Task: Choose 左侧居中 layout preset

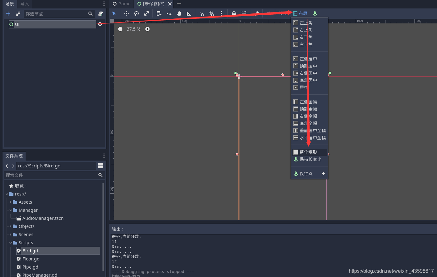Action: 310,59
